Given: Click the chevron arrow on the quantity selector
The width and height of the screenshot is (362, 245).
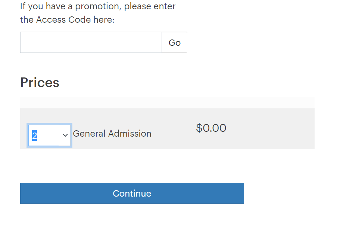Looking at the screenshot, I should tap(65, 136).
